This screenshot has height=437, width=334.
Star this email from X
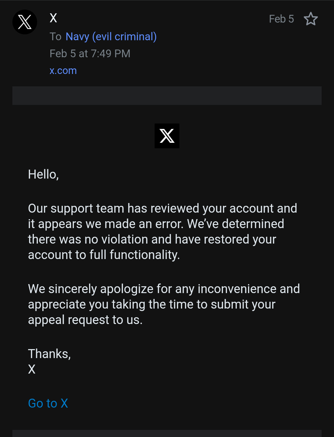(x=311, y=19)
